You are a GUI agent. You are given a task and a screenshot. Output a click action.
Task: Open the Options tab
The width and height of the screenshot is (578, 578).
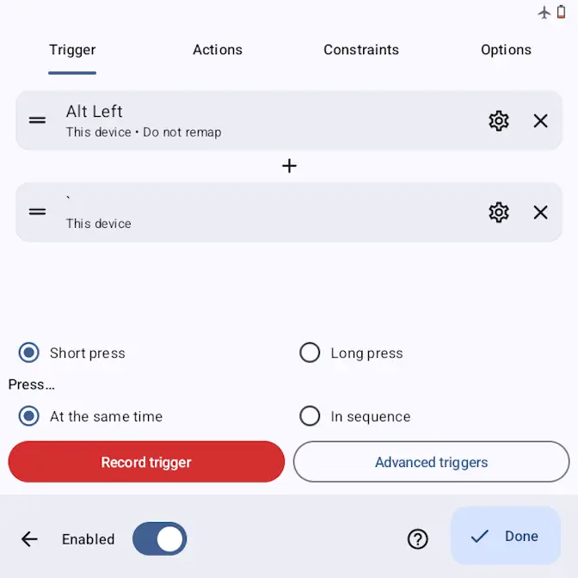pos(506,50)
